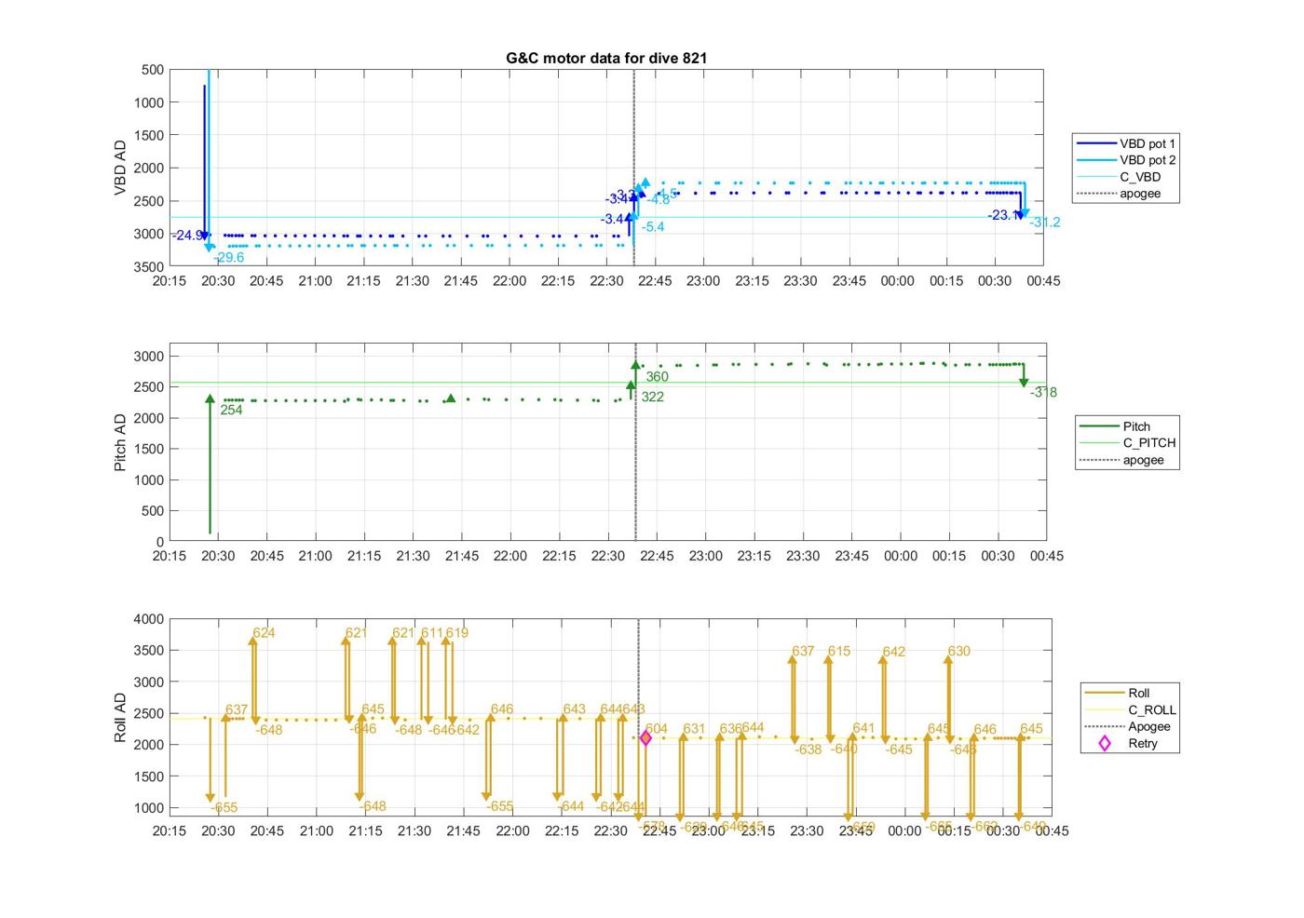Click the magenta Retry diamond in the Roll plot
This screenshot has width=1304, height=918.
[645, 738]
